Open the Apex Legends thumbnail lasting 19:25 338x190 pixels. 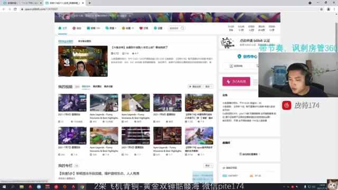pos(104,136)
